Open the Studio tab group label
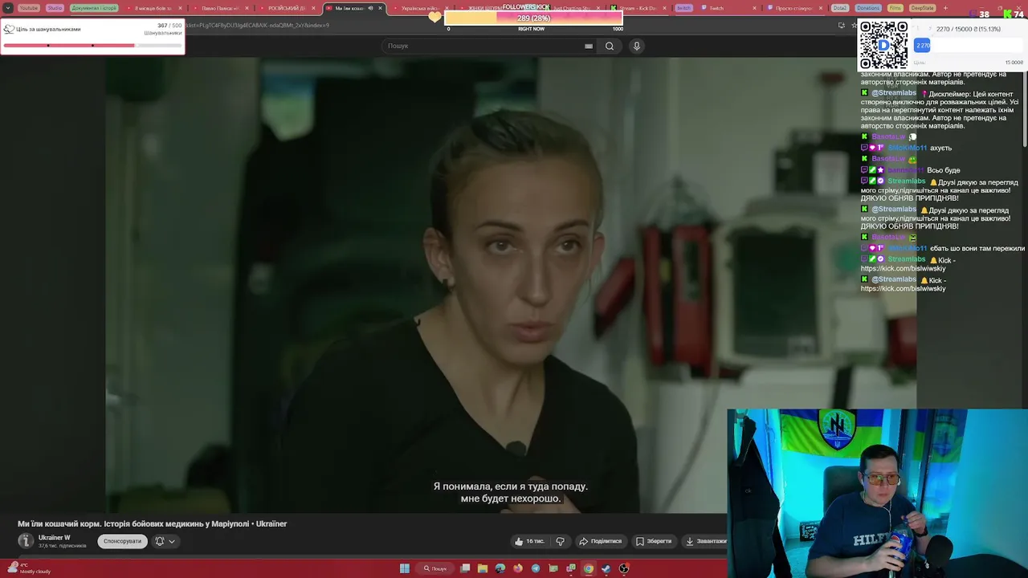The image size is (1028, 578). point(55,8)
